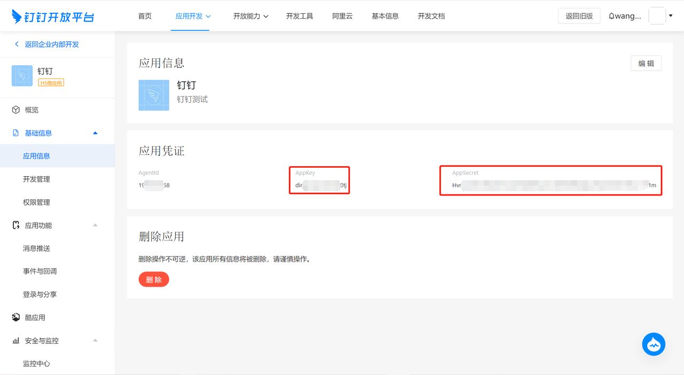Go to 开发工具
Image resolution: width=684 pixels, height=375 pixels.
[x=300, y=16]
